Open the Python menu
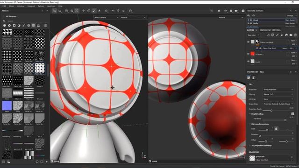Image resolution: width=299 pixels, height=168 pixels. (41, 6)
